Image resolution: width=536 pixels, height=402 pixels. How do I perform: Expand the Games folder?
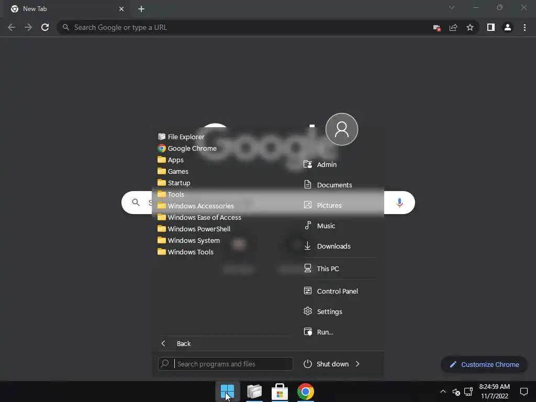coord(173,171)
